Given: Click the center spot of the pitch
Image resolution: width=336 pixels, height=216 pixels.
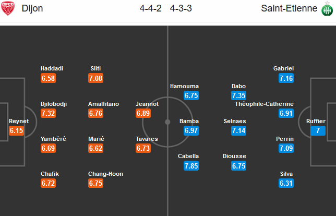Looking at the screenshot, I should [167, 122].
